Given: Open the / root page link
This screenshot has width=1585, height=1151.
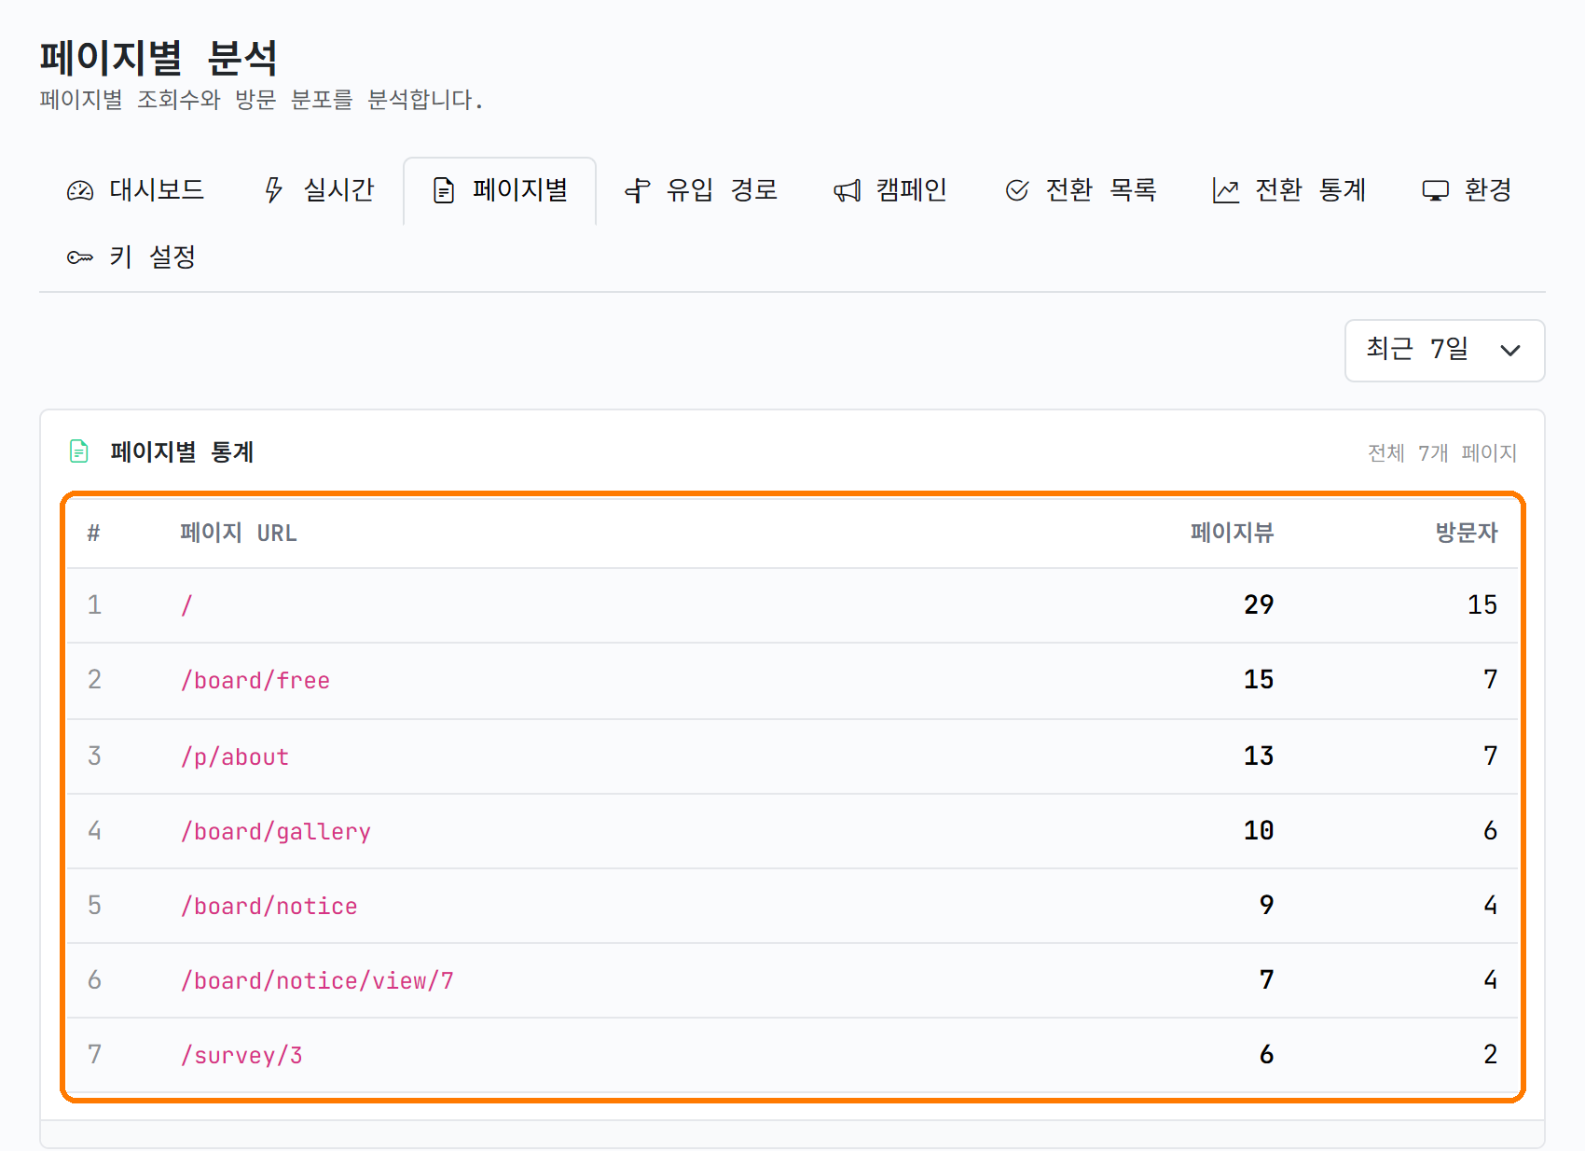Looking at the screenshot, I should pyautogui.click(x=186, y=605).
